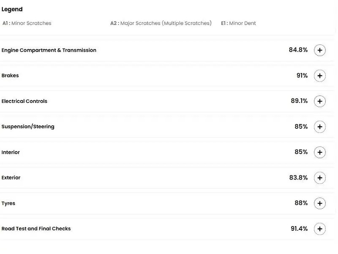
Task: Expand Road Test and Final Checks plus icon
Action: click(320, 229)
